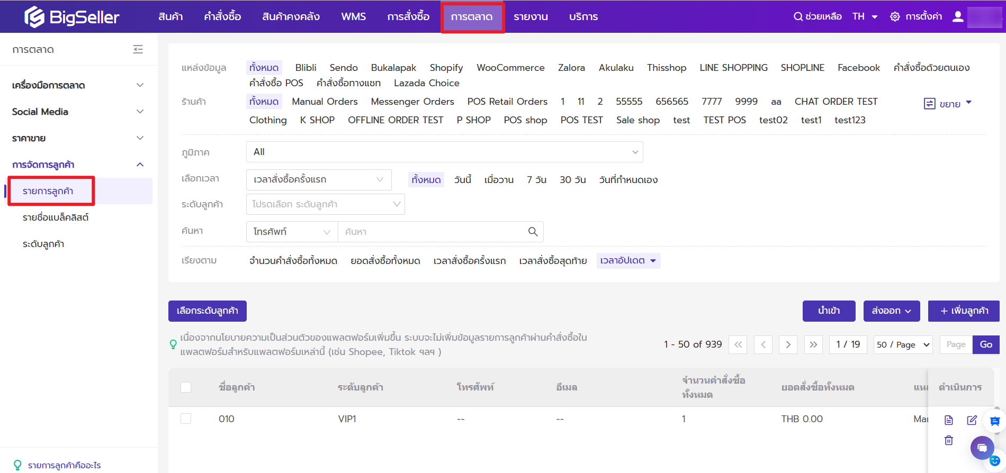Click the edit pencil icon for customer 010
The width and height of the screenshot is (1006, 473).
[x=972, y=420]
